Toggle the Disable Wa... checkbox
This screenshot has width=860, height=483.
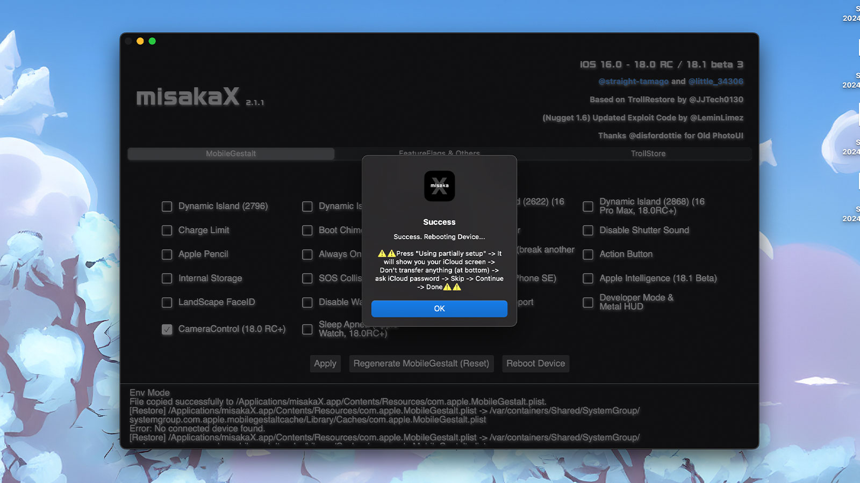pyautogui.click(x=307, y=303)
